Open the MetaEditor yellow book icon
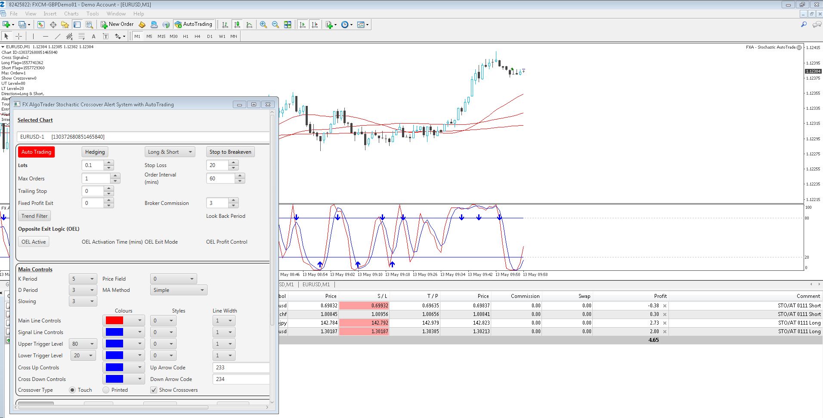Viewport: 823px width, 418px height. pos(142,25)
